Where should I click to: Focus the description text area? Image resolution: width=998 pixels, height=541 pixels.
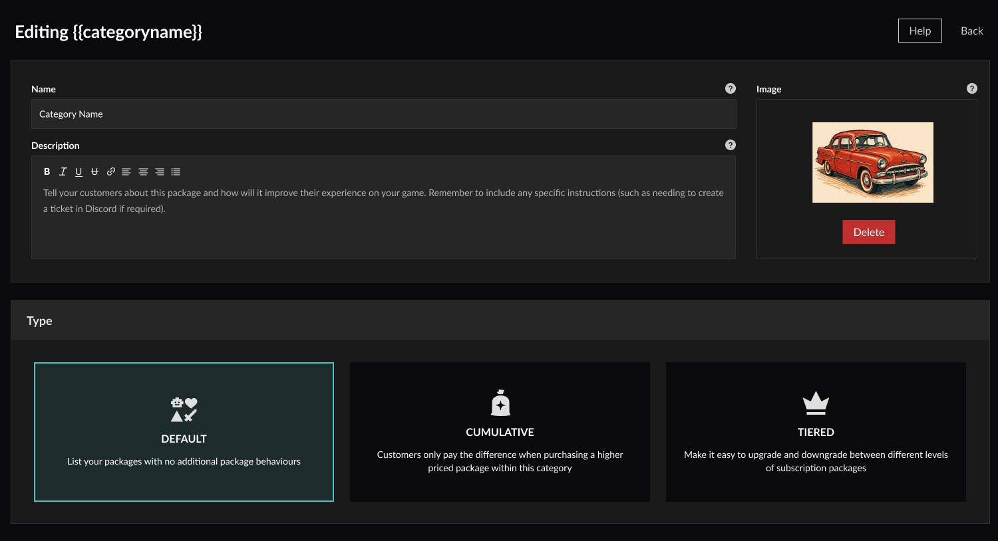pos(383,207)
